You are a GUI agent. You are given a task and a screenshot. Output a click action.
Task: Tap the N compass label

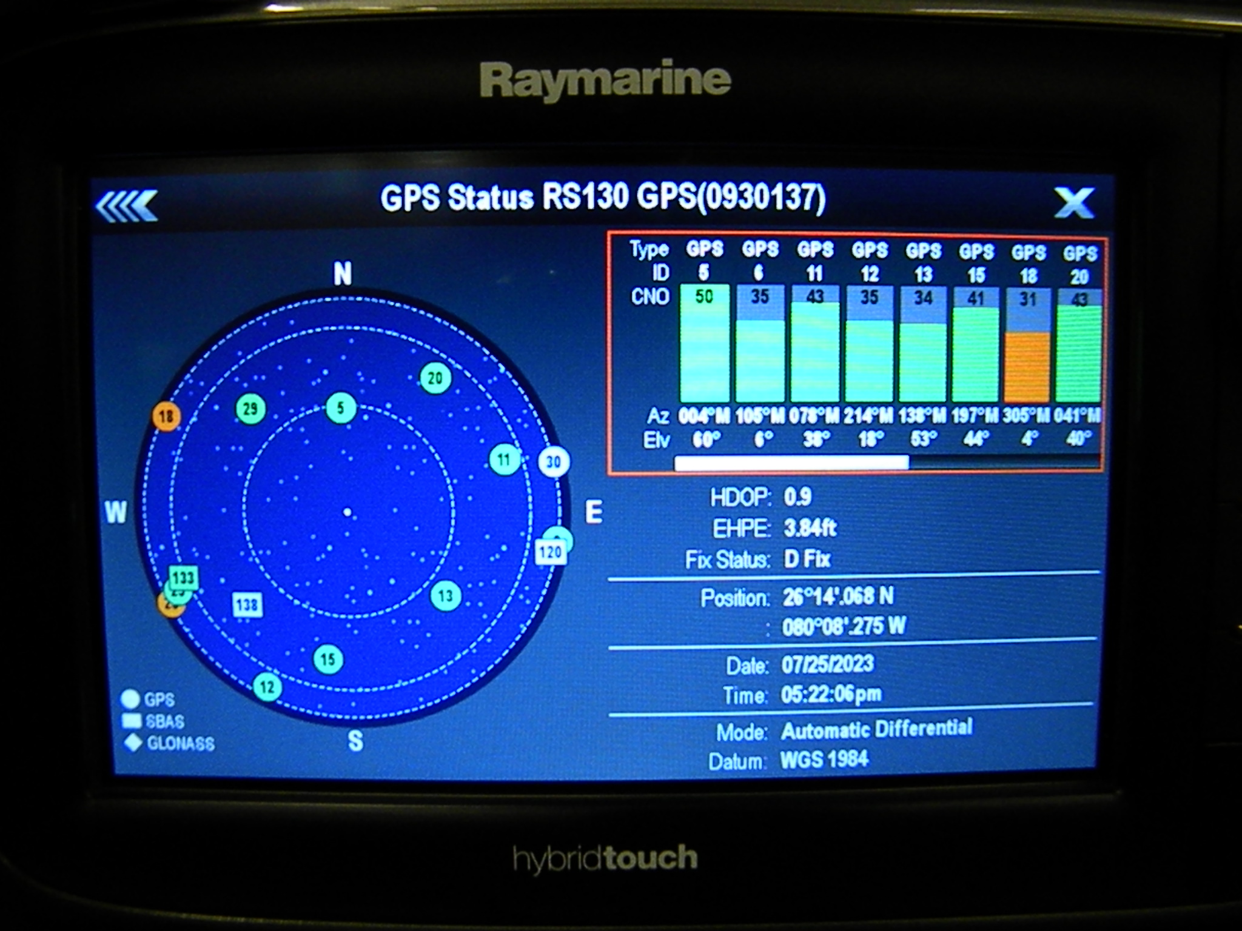(343, 274)
